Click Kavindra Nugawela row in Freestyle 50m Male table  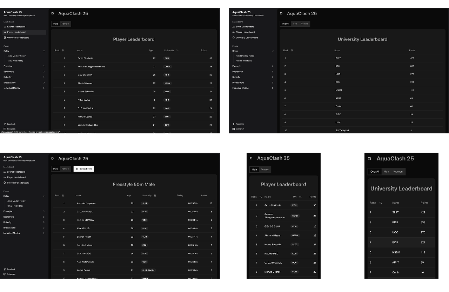tap(134, 203)
